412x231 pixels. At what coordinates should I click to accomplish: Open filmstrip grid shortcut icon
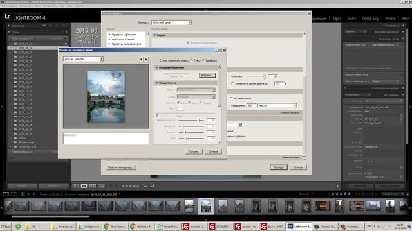point(23,194)
